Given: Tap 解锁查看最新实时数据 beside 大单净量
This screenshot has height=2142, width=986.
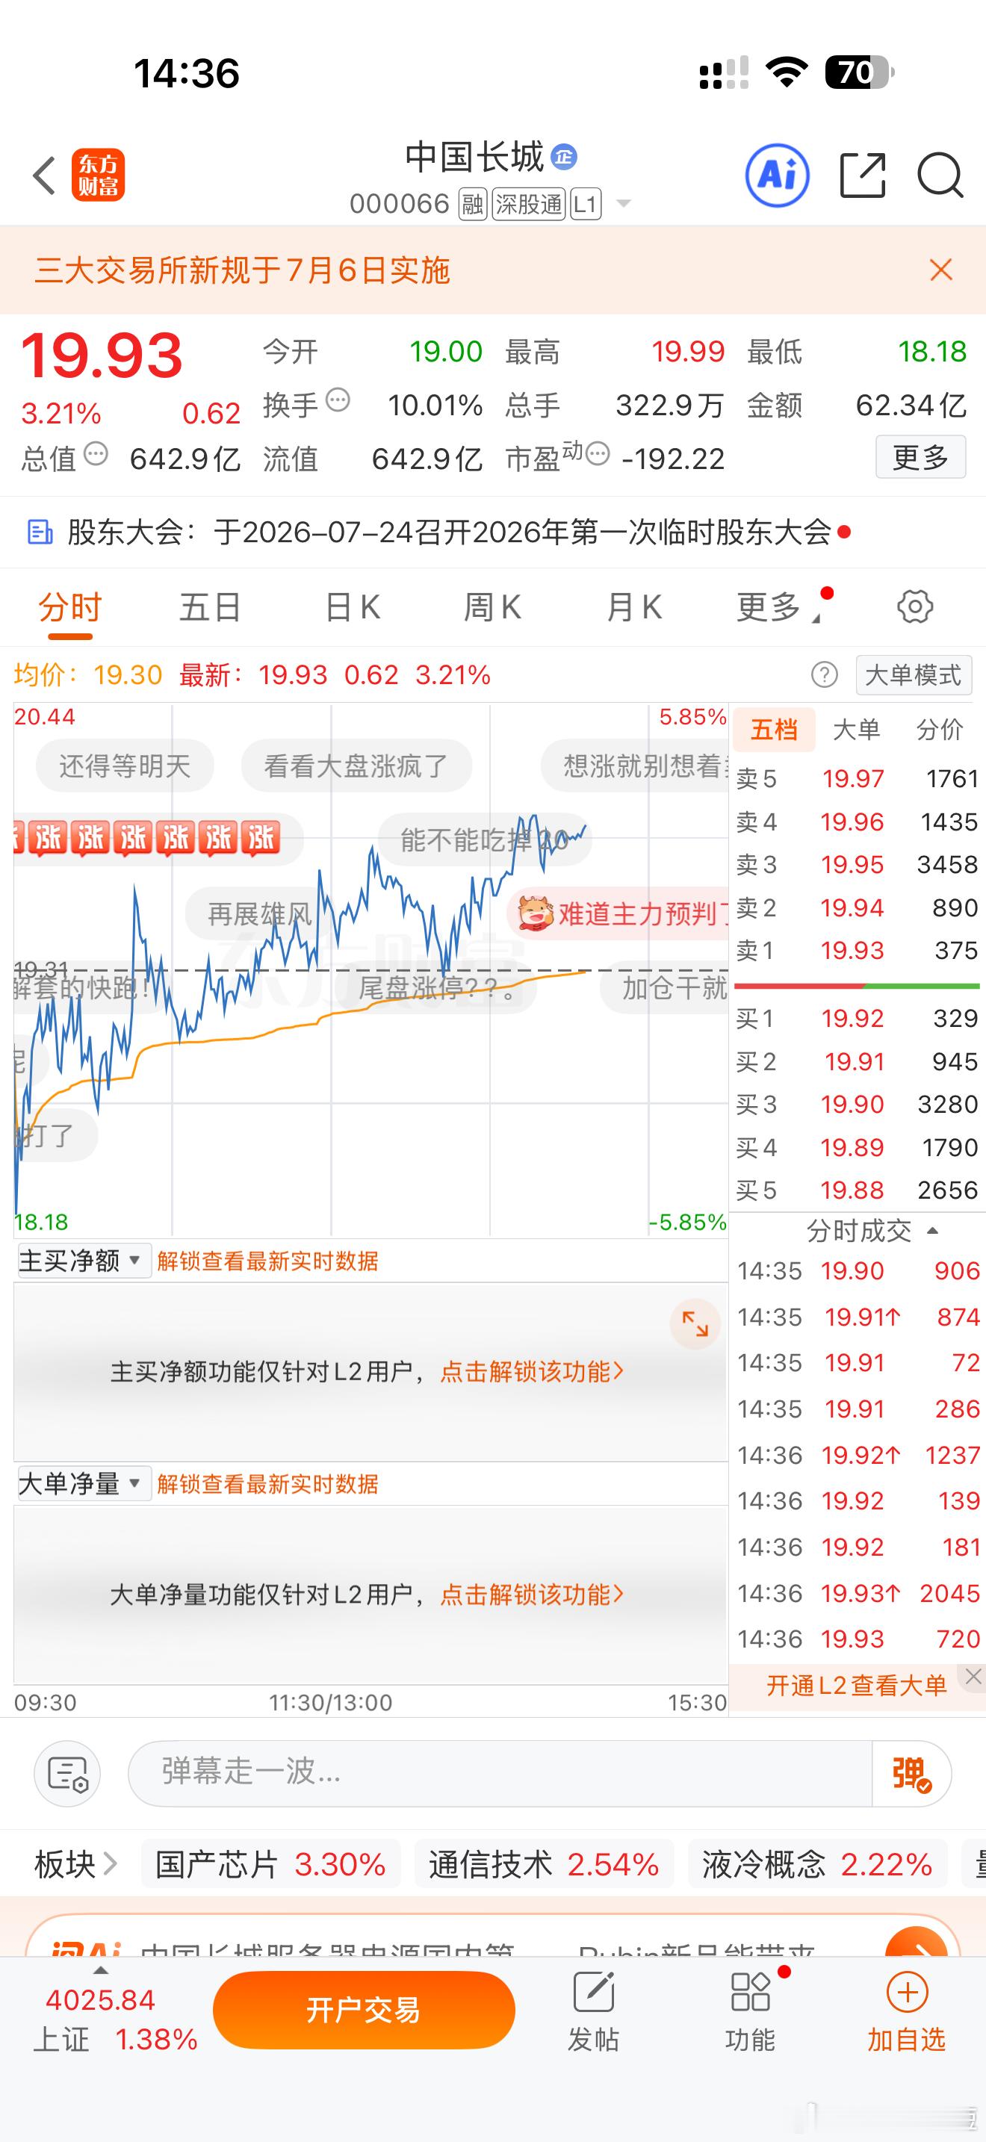Looking at the screenshot, I should [267, 1483].
